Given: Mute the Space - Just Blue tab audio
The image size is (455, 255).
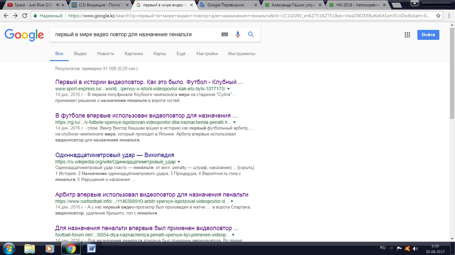Looking at the screenshot, I should (58, 5).
